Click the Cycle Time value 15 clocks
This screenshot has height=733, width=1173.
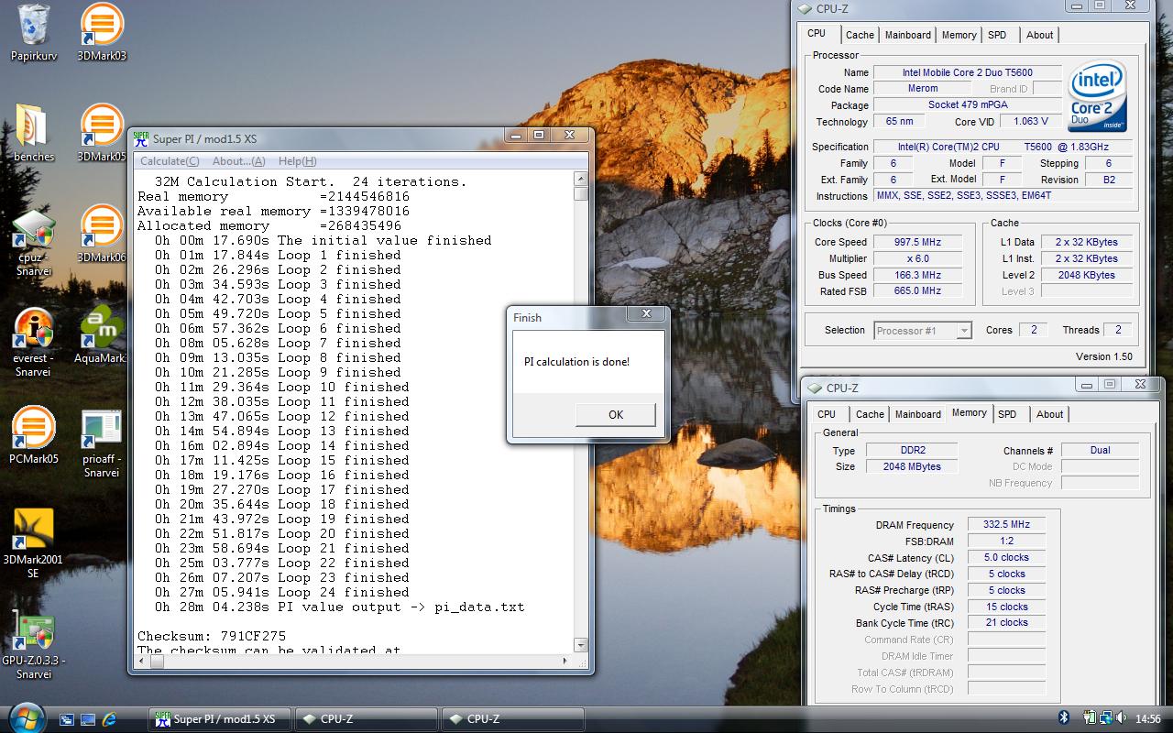(x=1007, y=607)
